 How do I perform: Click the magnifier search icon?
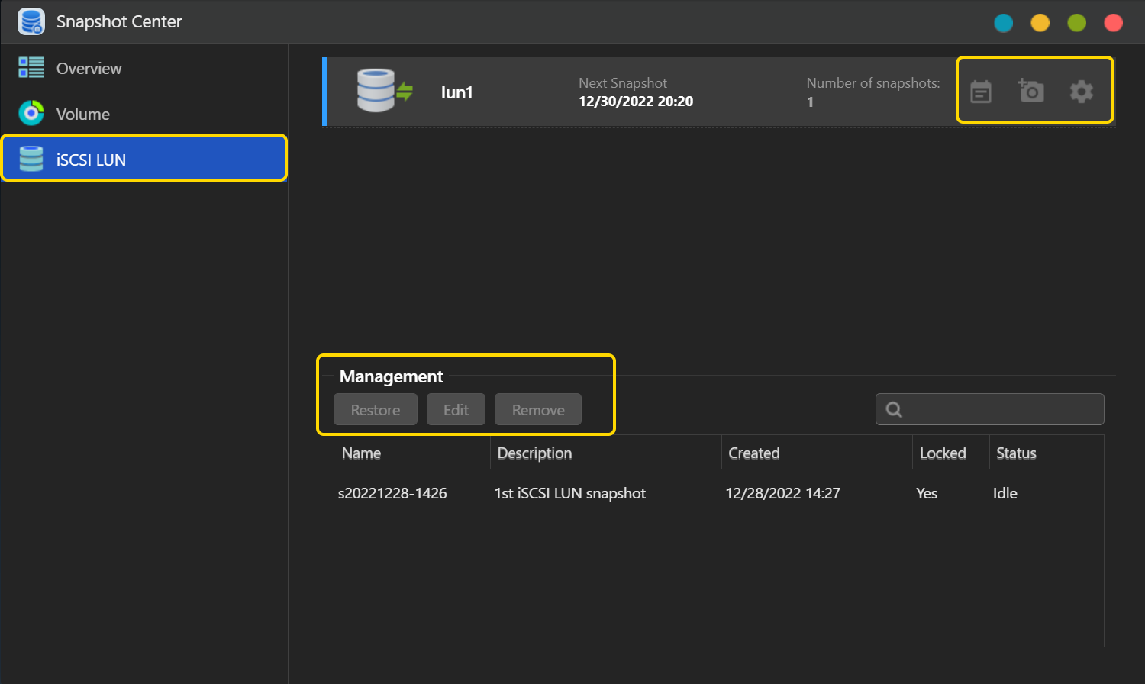894,410
